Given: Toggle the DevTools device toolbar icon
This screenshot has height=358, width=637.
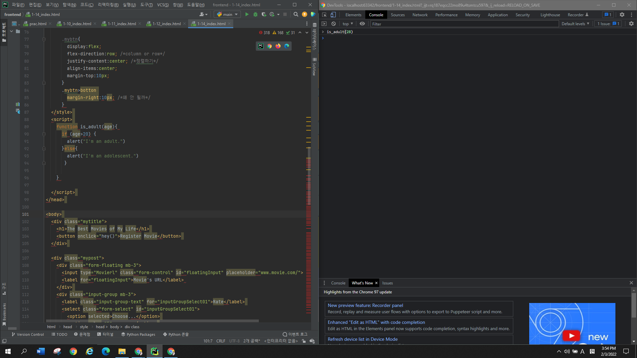Looking at the screenshot, I should [333, 15].
